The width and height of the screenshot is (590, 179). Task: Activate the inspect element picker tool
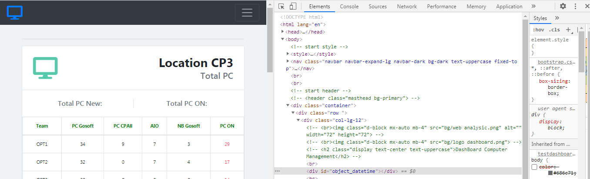282,7
